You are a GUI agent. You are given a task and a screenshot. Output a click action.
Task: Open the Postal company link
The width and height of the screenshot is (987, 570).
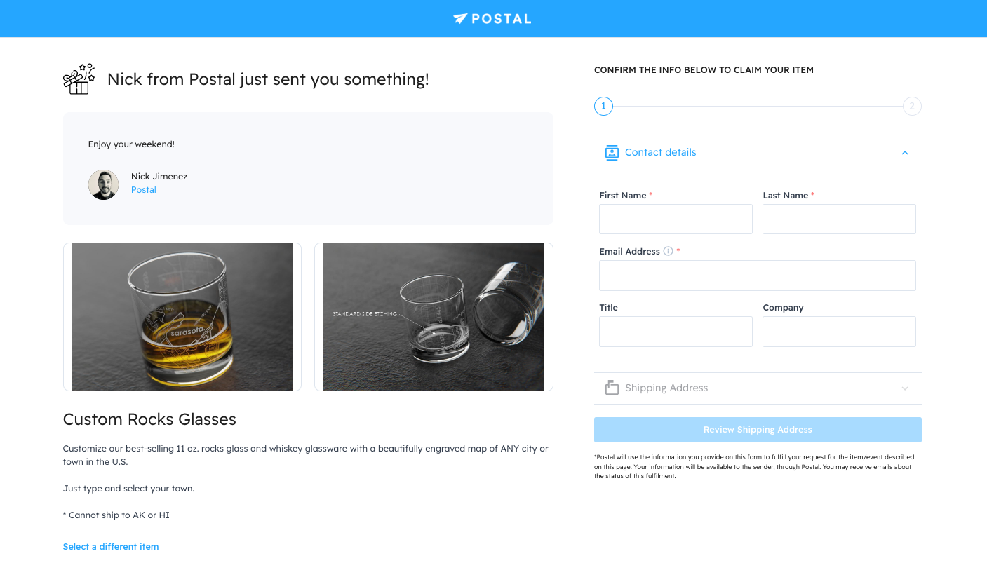144,190
